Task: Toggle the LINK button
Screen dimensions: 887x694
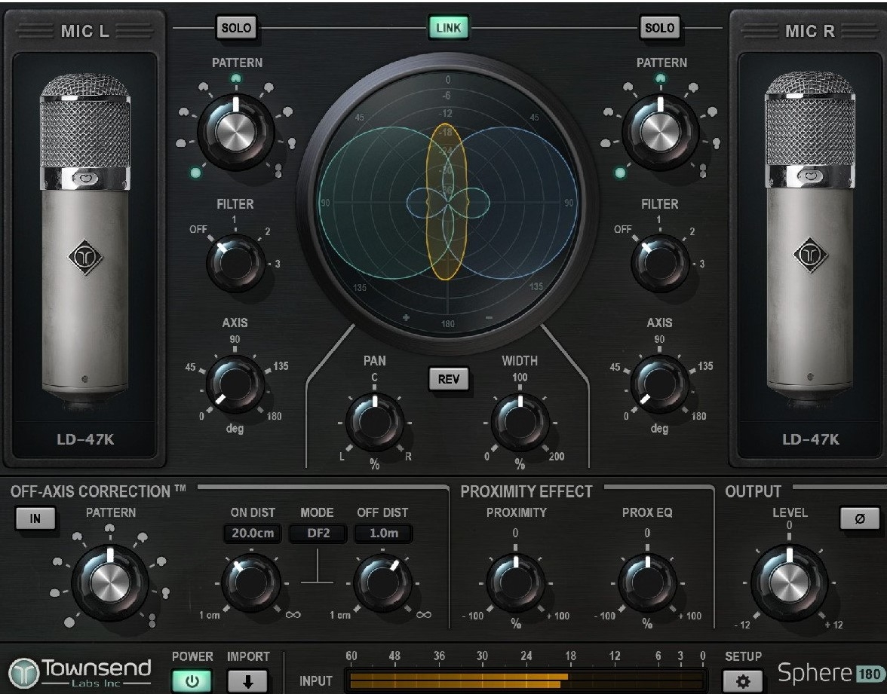Action: point(448,29)
